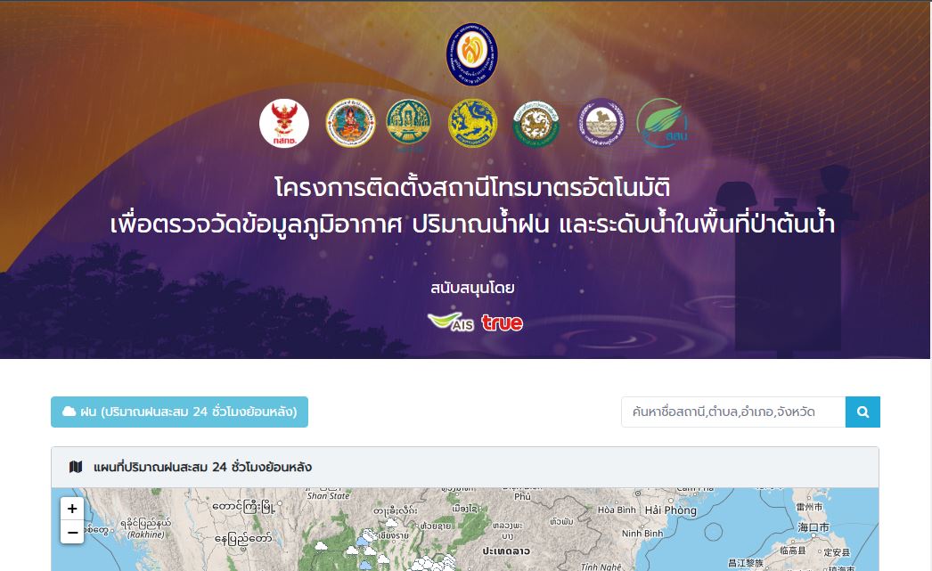Click the map icon in panel header
The height and width of the screenshot is (571, 932).
(x=76, y=467)
